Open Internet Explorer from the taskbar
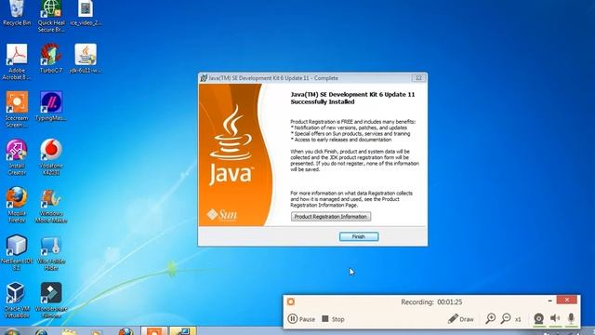Screen dimensions: 595x335 pos(42,331)
